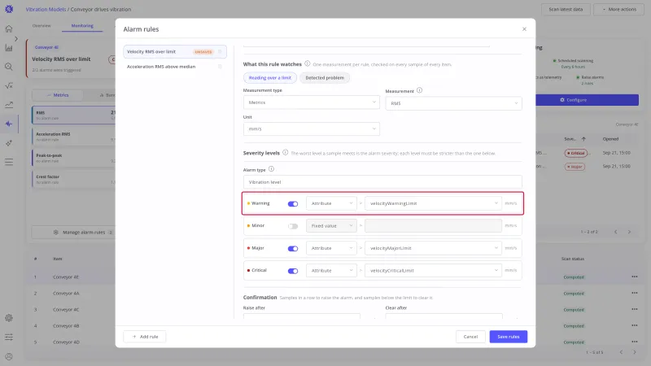Open the More actions dropdown button
Viewport: 651px width, 366px height.
(x=619, y=9)
